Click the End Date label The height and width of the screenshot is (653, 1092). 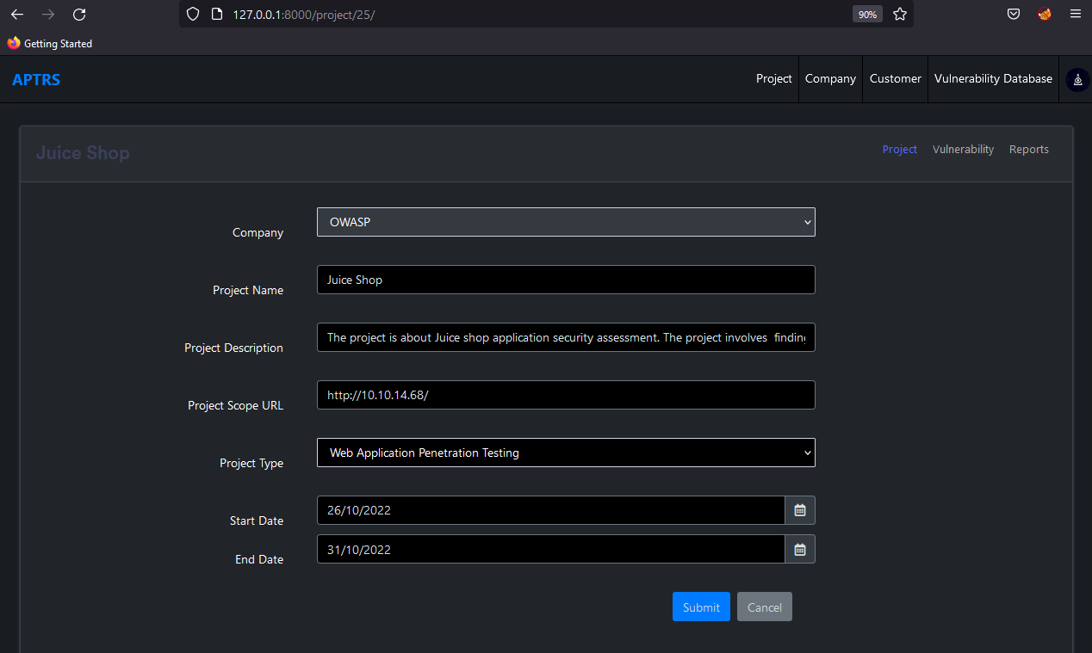point(259,559)
